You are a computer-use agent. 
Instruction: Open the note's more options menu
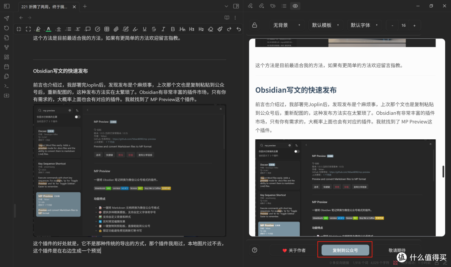235,18
